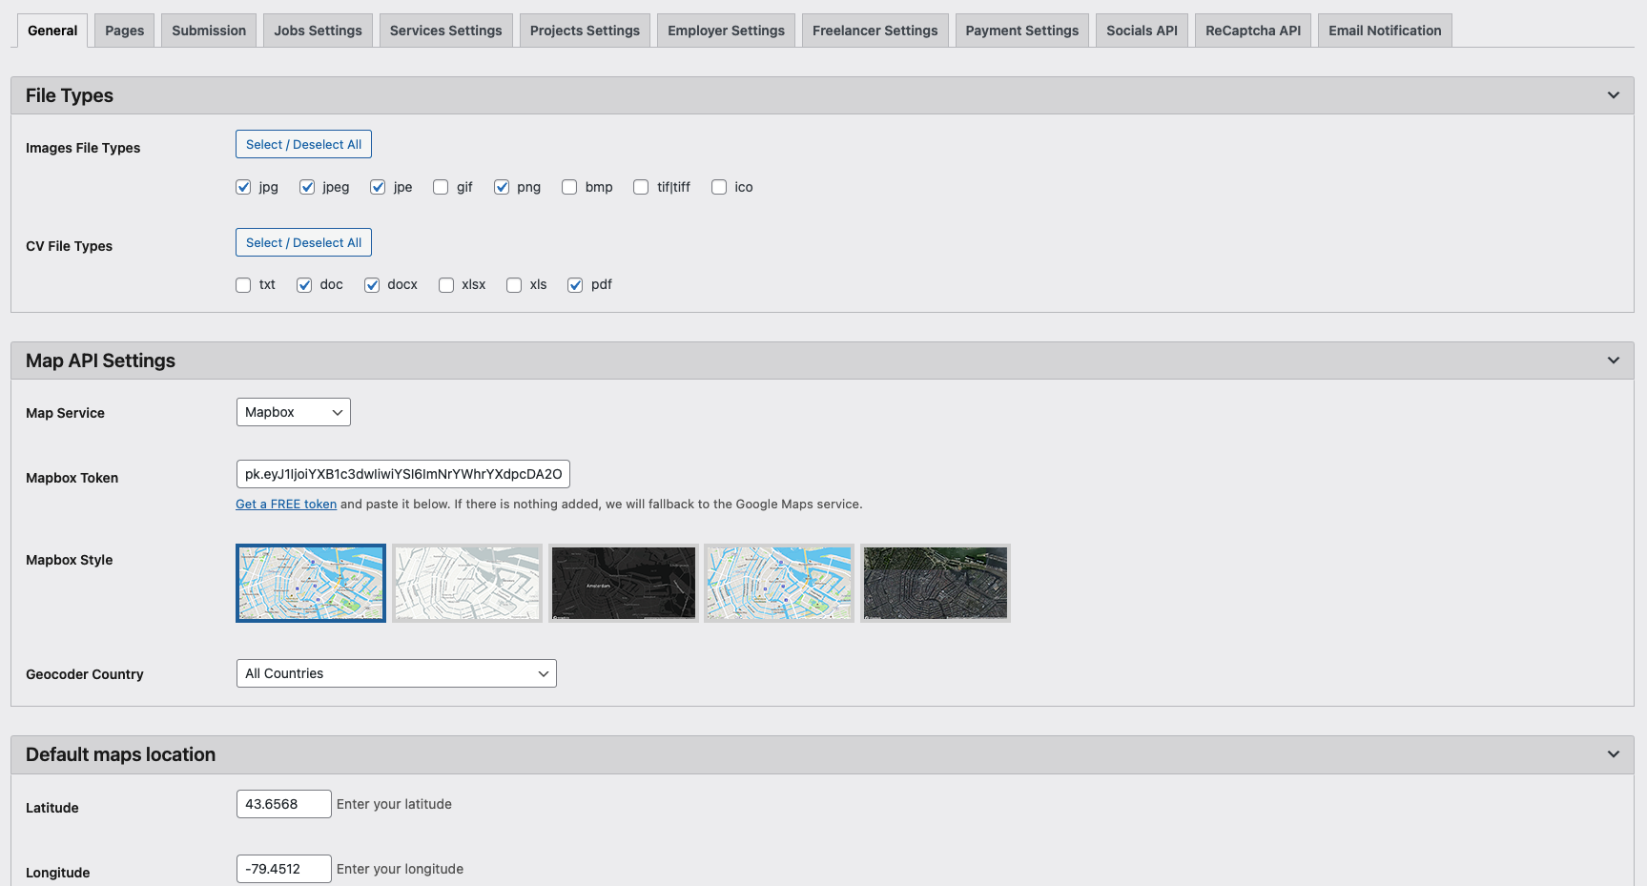Switch to the ReCaptcha API tab
This screenshot has width=1647, height=886.
coord(1252,30)
